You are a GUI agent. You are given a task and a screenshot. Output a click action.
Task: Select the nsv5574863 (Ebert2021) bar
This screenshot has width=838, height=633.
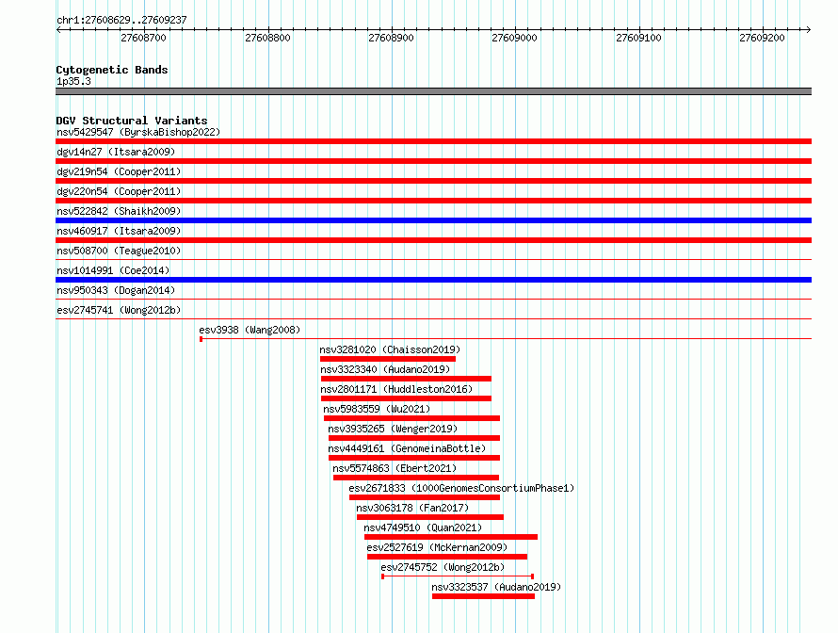(x=416, y=478)
